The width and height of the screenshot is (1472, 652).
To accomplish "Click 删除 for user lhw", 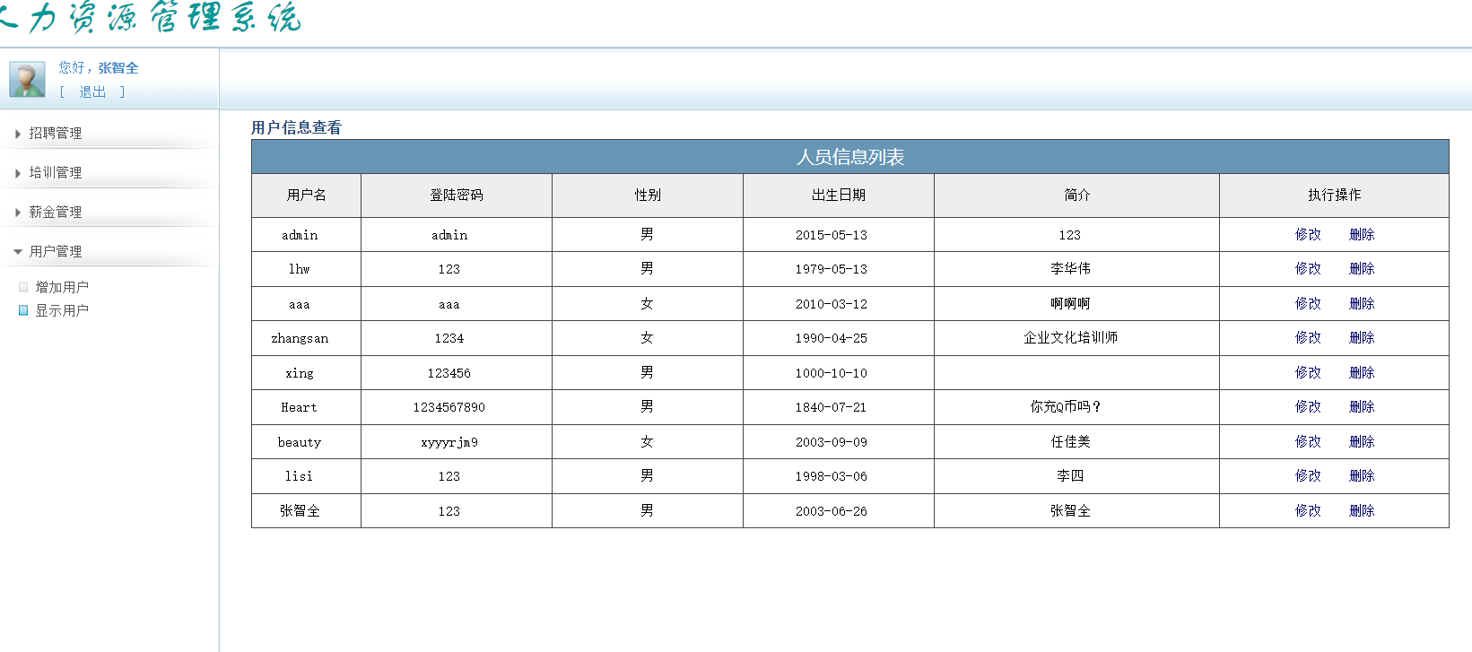I will click(1362, 268).
